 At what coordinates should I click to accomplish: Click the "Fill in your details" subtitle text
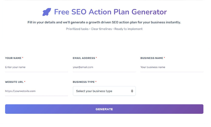pyautogui.click(x=104, y=22)
